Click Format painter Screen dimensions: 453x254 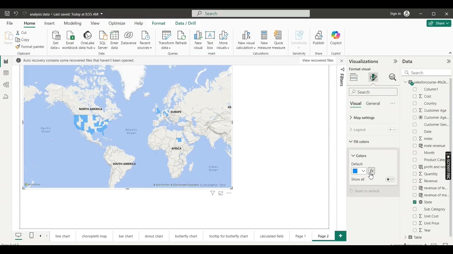30,47
